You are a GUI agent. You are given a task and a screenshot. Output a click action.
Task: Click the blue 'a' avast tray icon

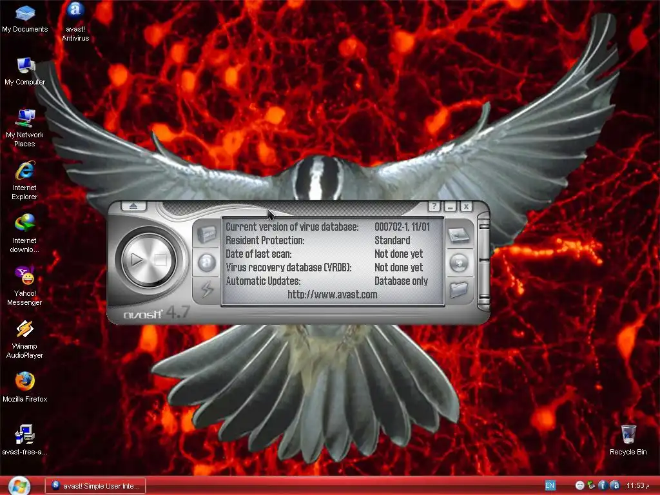(x=614, y=485)
